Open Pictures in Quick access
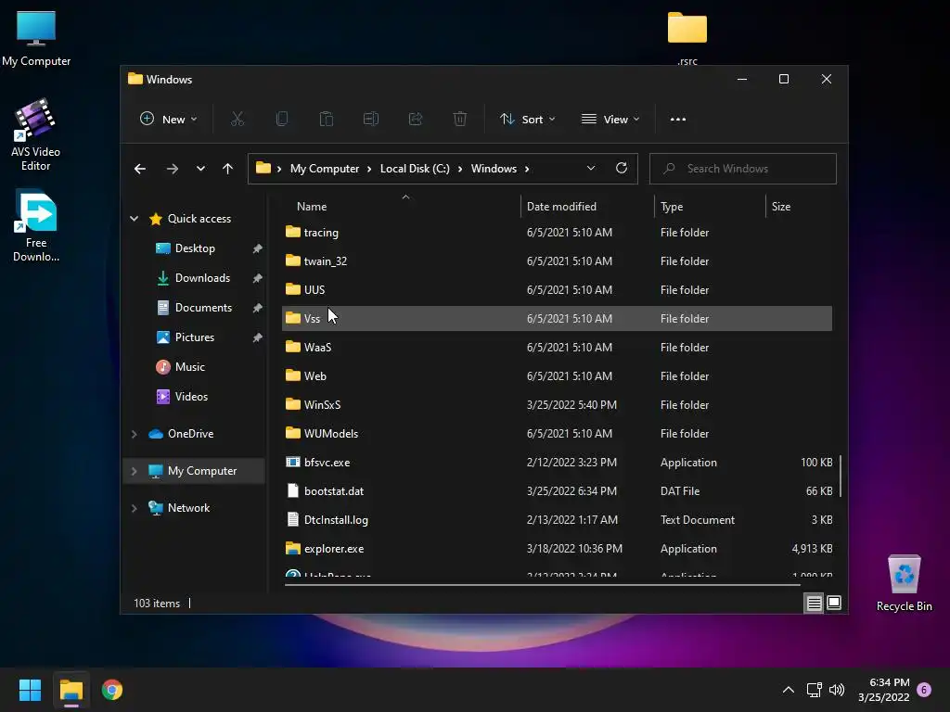The width and height of the screenshot is (950, 712). point(195,337)
